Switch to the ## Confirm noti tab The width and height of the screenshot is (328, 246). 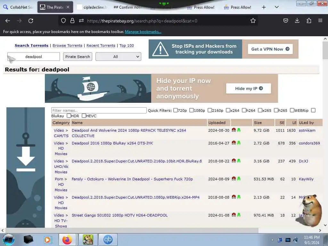[x=128, y=7]
